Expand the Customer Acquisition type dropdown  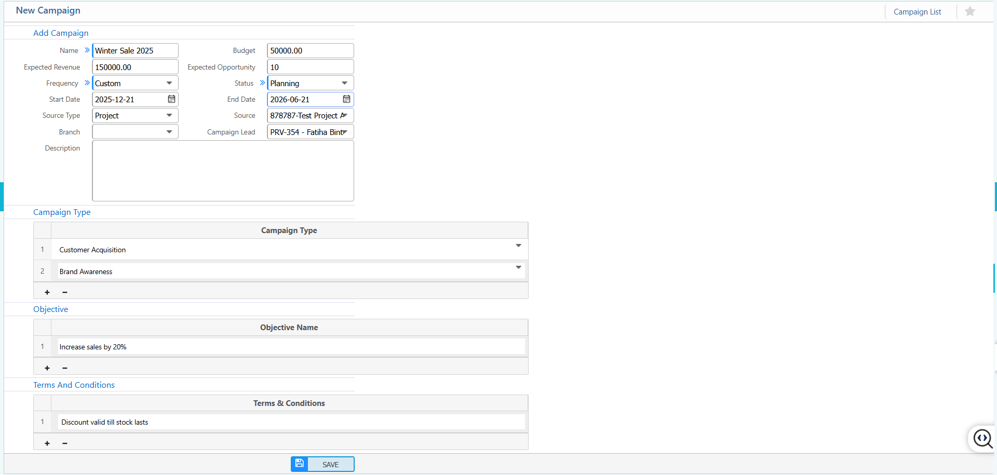click(518, 246)
